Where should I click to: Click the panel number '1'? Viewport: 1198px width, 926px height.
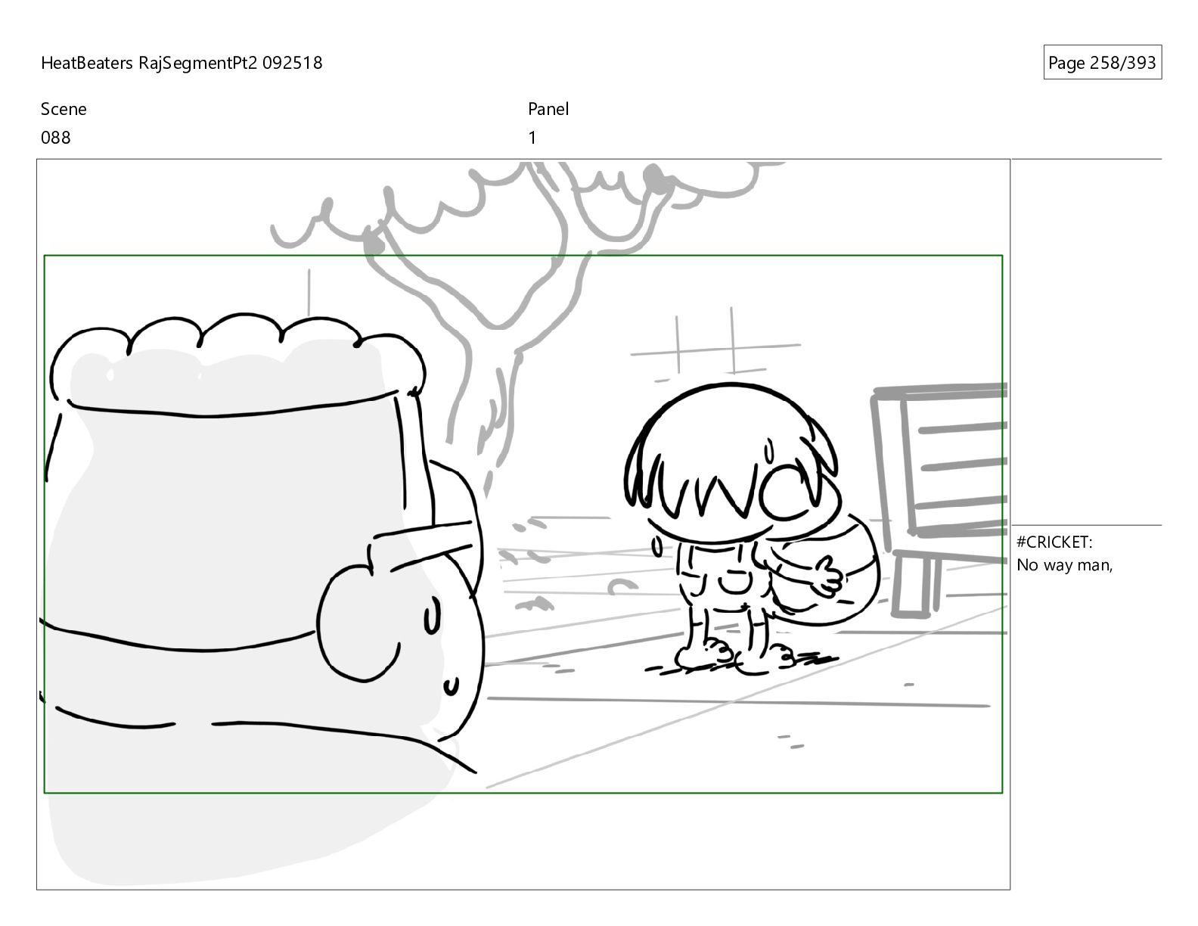[532, 138]
